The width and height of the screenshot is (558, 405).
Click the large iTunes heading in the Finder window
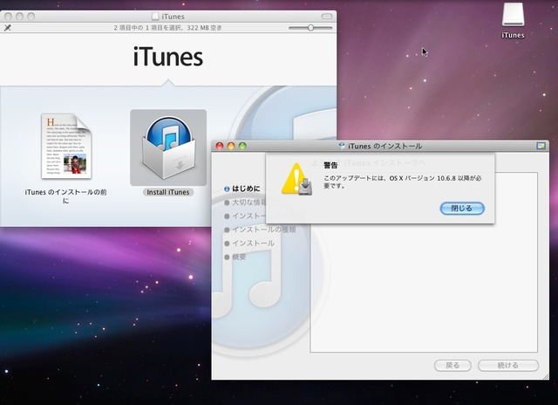[168, 57]
